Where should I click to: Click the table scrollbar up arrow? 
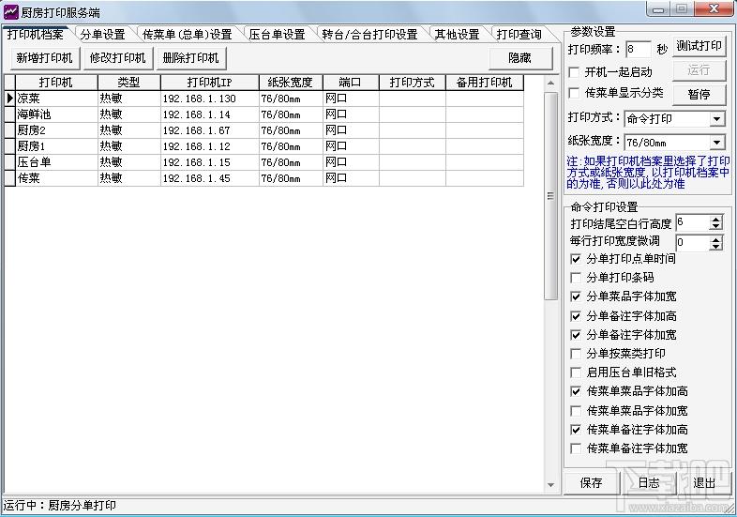point(550,84)
